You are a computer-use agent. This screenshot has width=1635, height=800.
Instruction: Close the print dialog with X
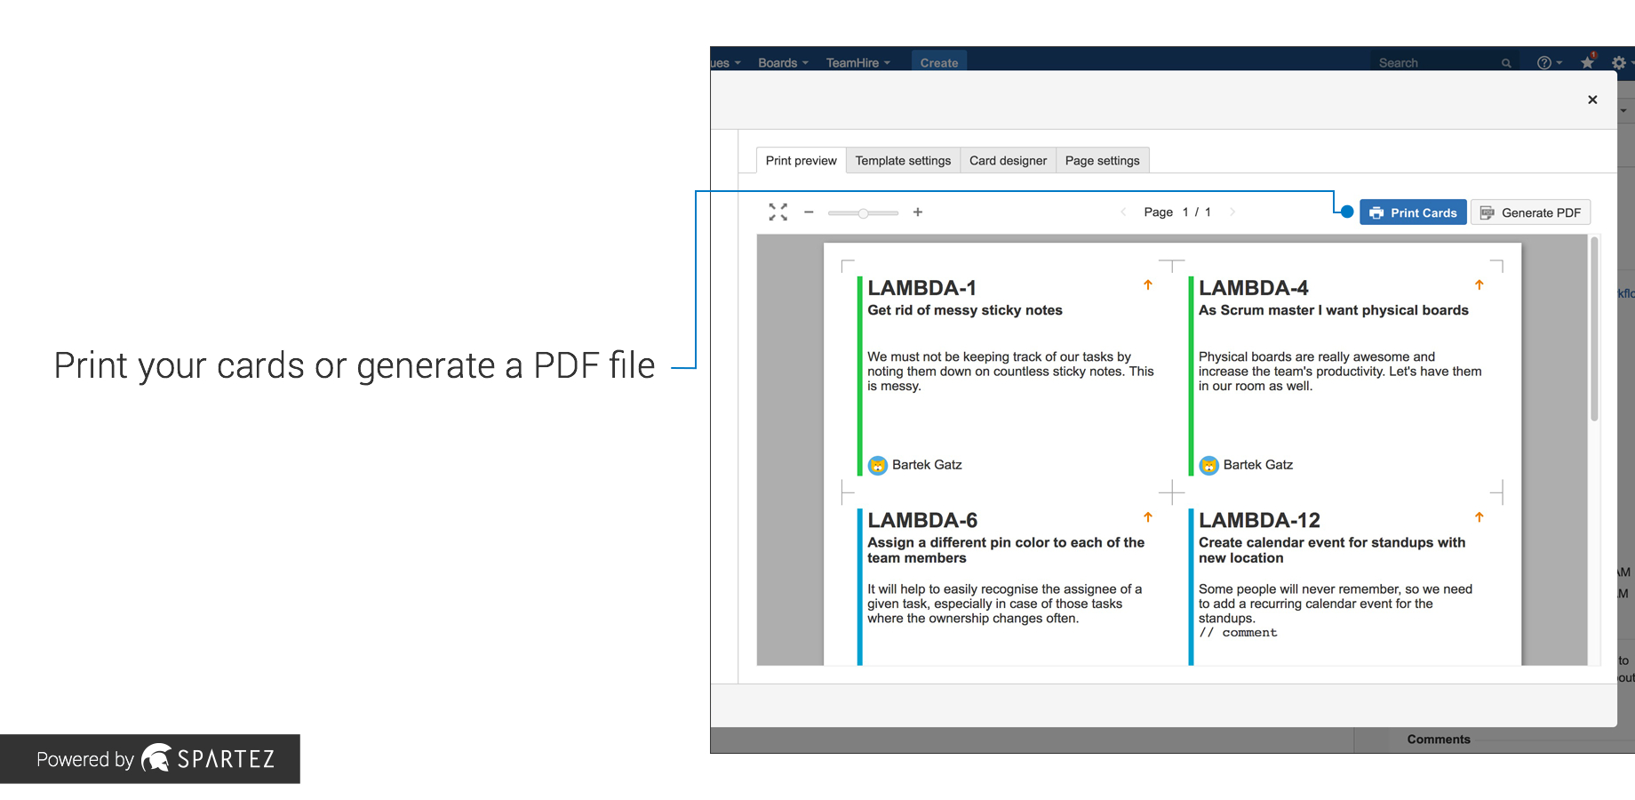point(1592,100)
